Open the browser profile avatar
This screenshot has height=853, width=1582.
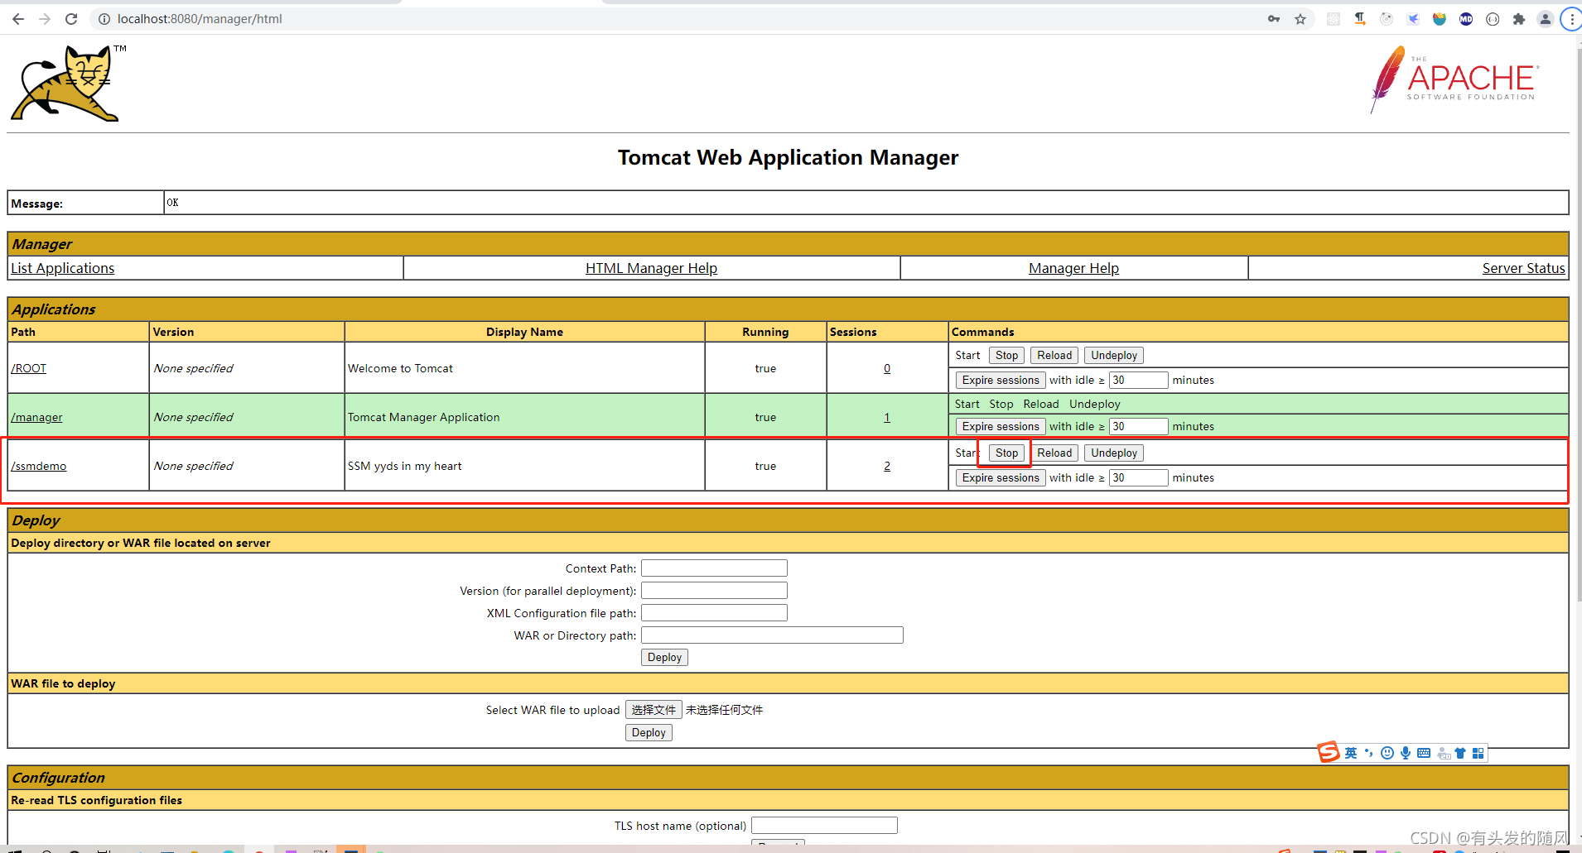(x=1546, y=19)
